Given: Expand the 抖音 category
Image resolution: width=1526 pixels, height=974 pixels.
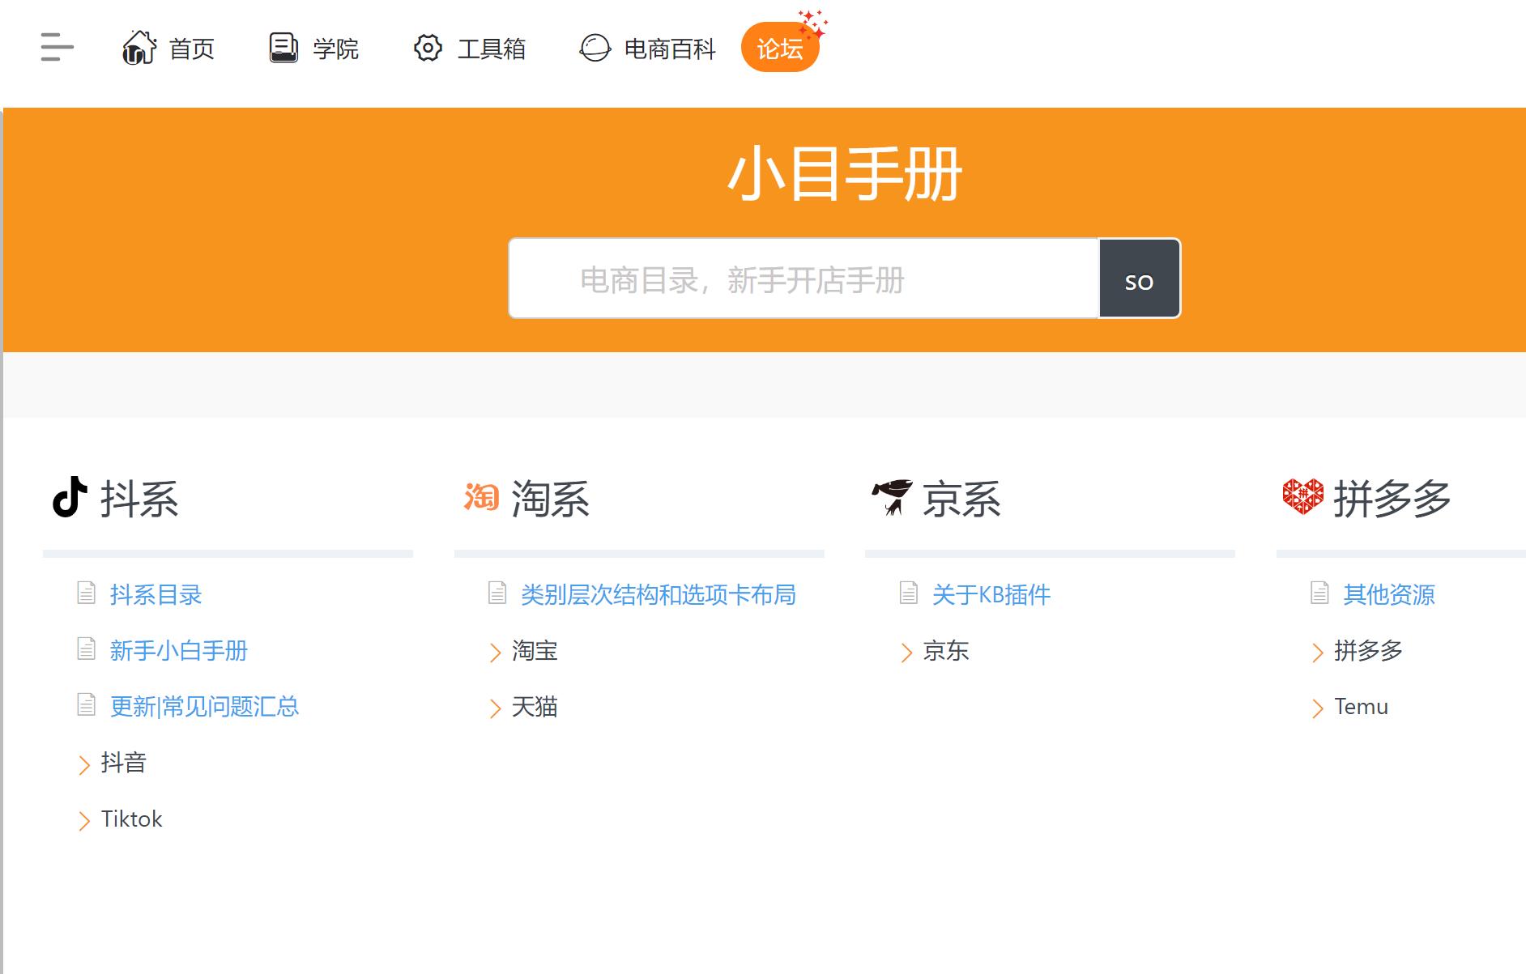Looking at the screenshot, I should point(122,763).
